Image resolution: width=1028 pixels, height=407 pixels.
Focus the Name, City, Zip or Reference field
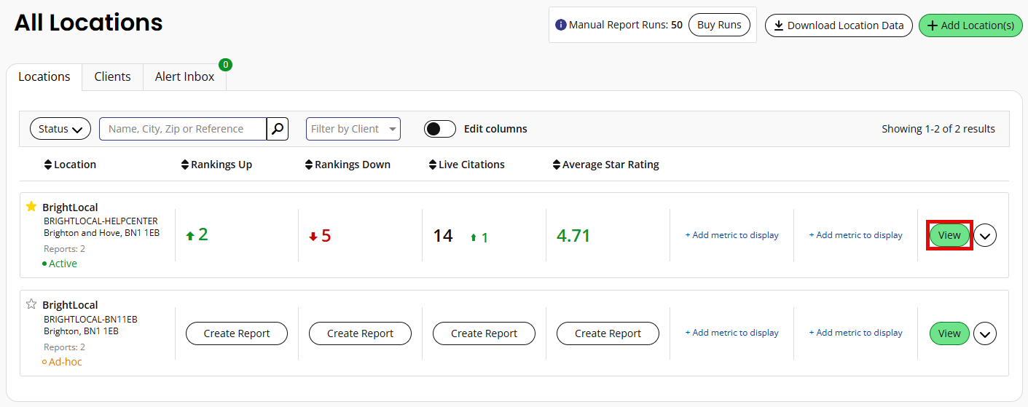click(x=183, y=129)
